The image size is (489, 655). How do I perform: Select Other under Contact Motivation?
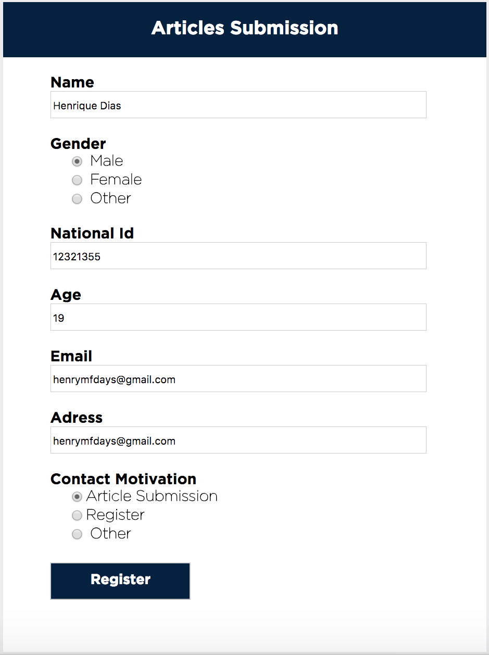(77, 534)
